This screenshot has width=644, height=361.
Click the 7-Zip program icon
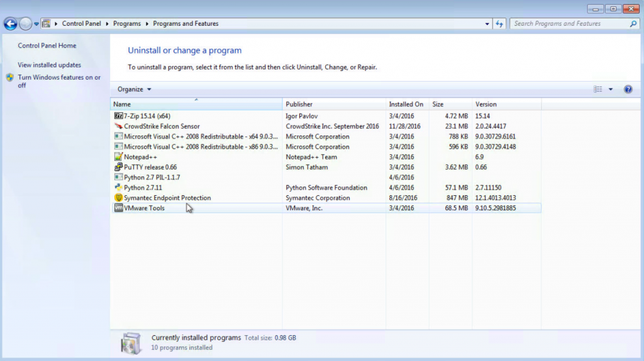(x=118, y=116)
